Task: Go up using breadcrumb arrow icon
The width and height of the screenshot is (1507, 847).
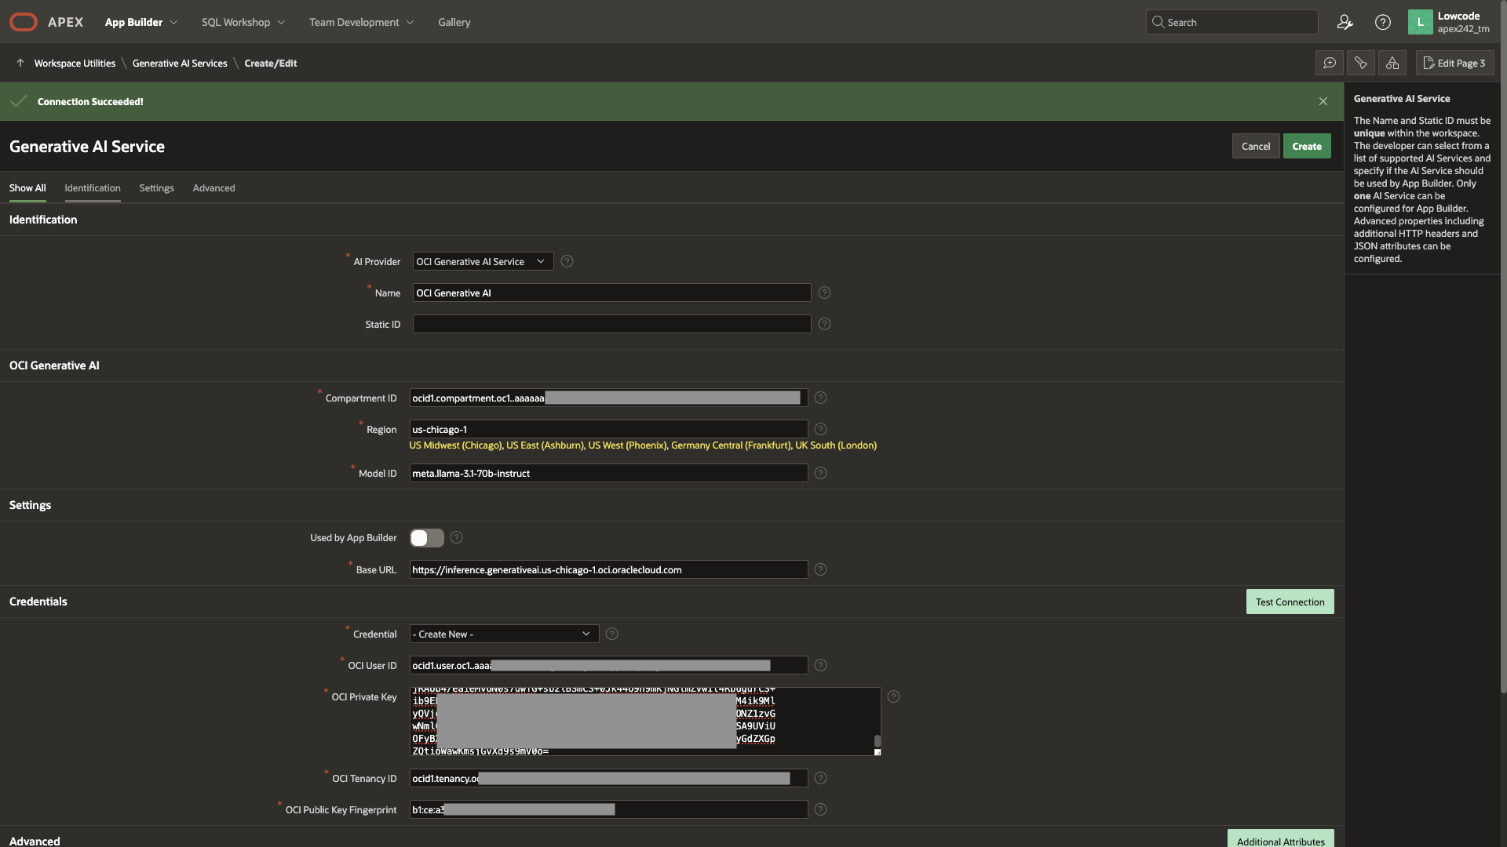Action: [x=20, y=63]
